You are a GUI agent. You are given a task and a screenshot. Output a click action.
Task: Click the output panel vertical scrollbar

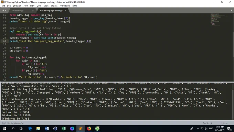pyautogui.click(x=233, y=104)
